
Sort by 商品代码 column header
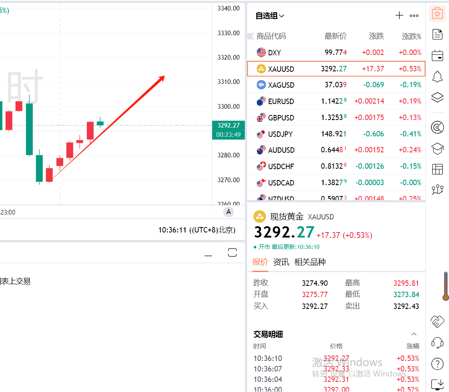pos(271,36)
